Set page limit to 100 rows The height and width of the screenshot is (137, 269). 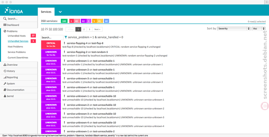tap(55, 29)
